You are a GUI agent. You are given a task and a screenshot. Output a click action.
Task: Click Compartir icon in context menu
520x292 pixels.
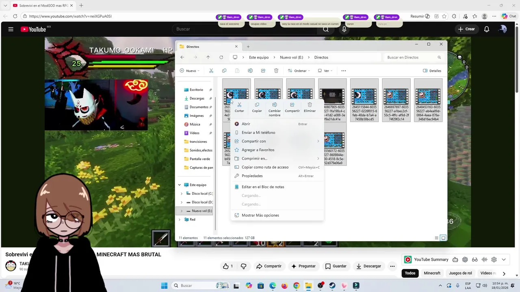[x=292, y=105]
